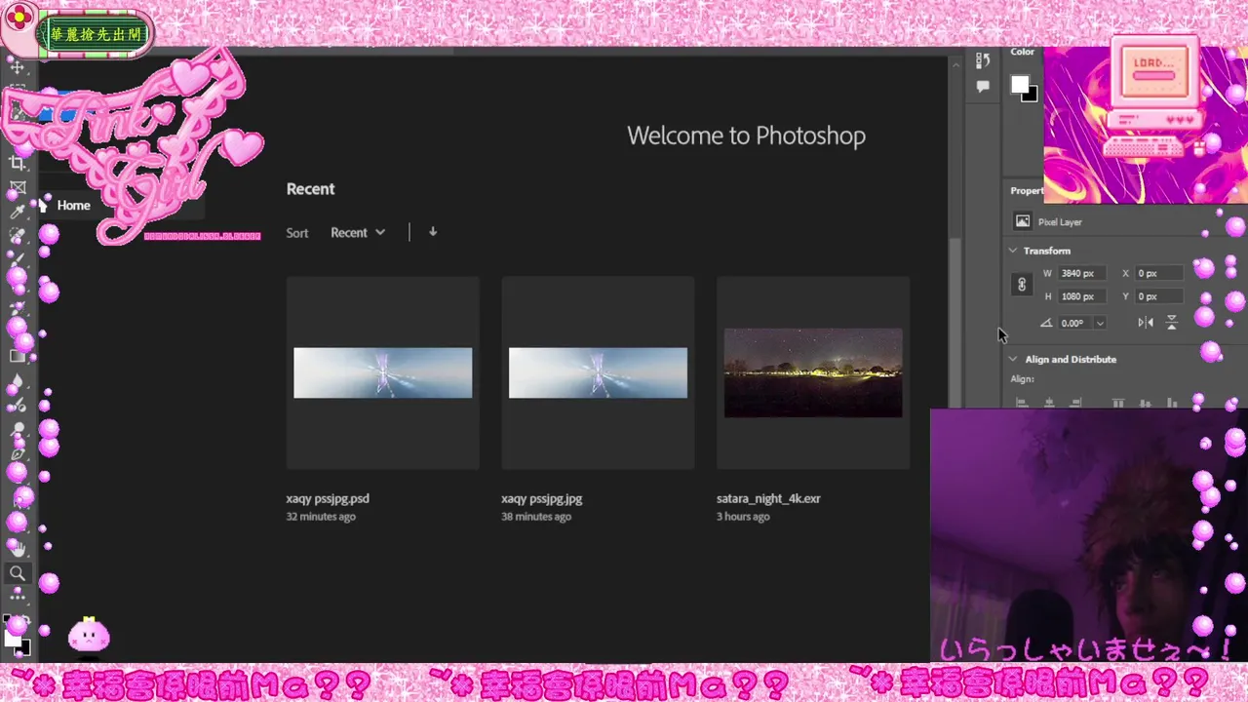Viewport: 1248px width, 702px height.
Task: Select the Hand tool
Action: pyautogui.click(x=18, y=549)
